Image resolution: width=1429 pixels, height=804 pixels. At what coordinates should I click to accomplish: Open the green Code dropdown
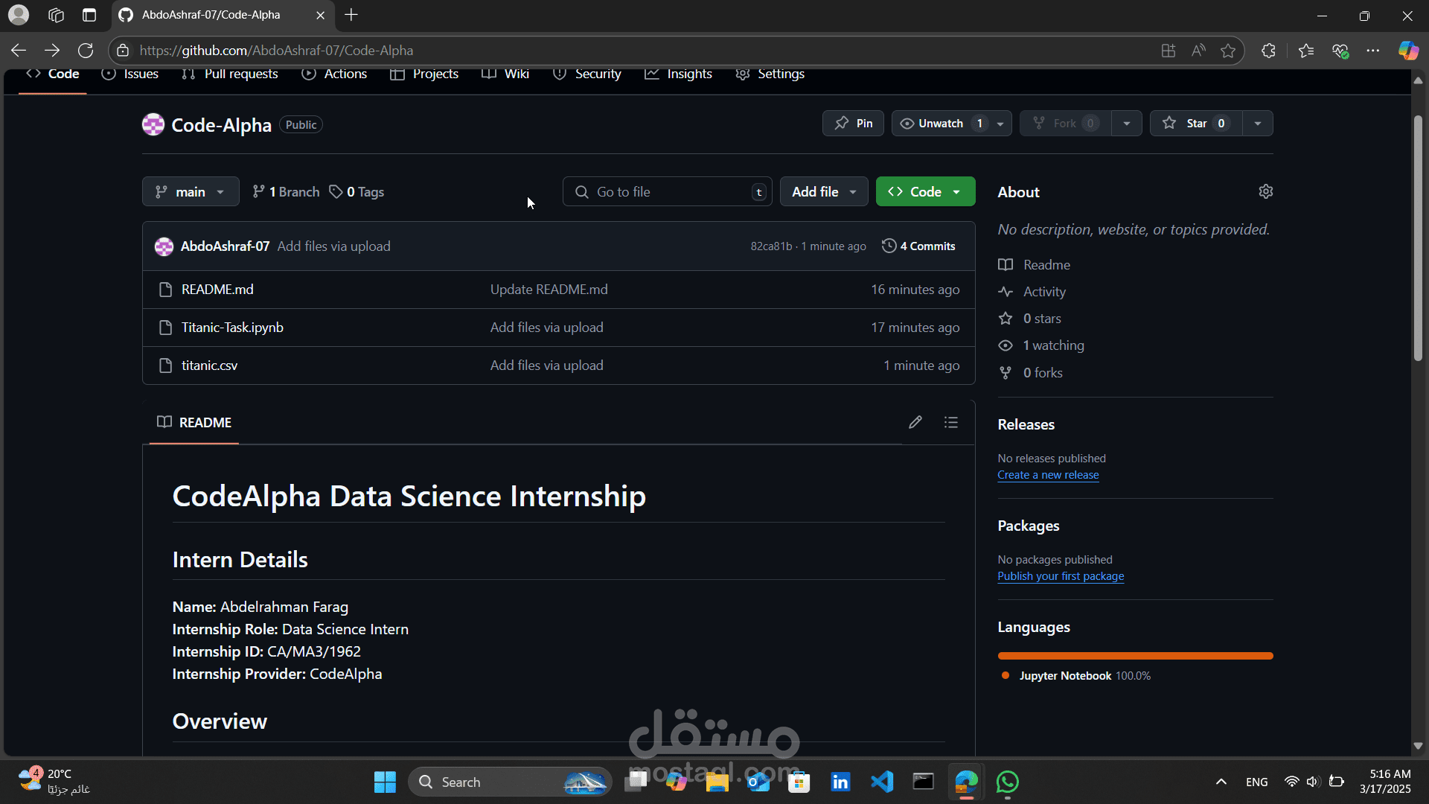(x=925, y=191)
